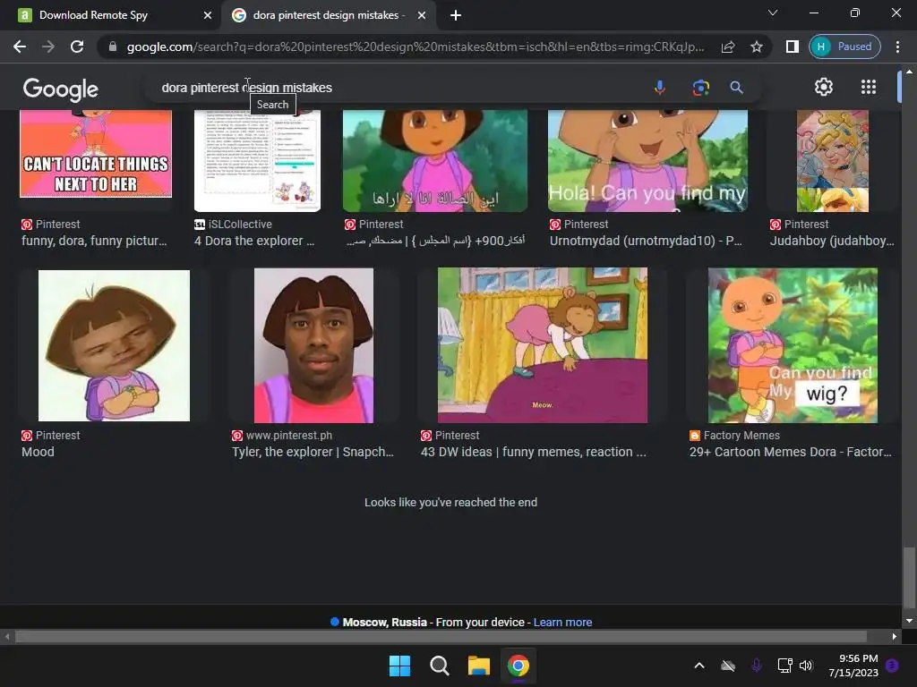Click the iSLCollective source label

(240, 225)
